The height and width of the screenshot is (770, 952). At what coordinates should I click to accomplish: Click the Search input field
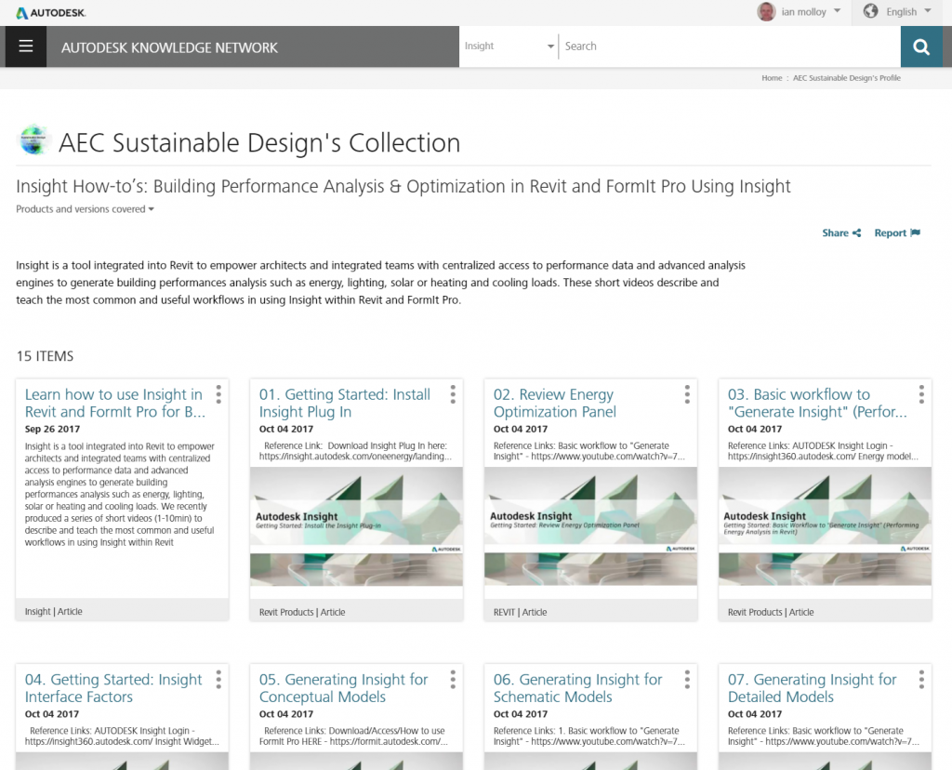click(729, 46)
